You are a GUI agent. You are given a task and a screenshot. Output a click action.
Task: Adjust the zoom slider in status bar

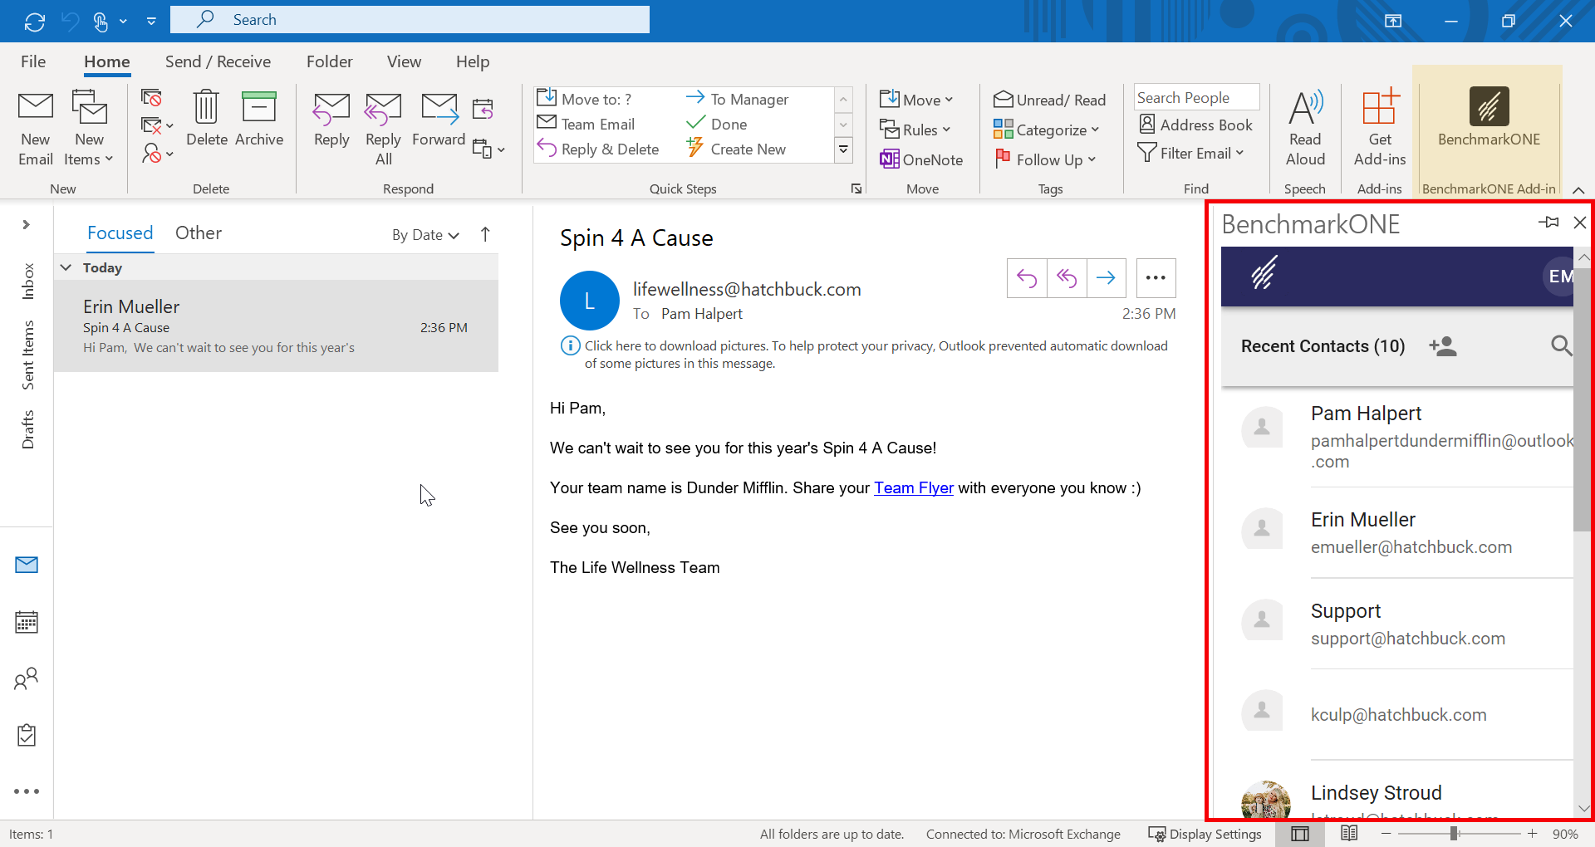coord(1455,834)
